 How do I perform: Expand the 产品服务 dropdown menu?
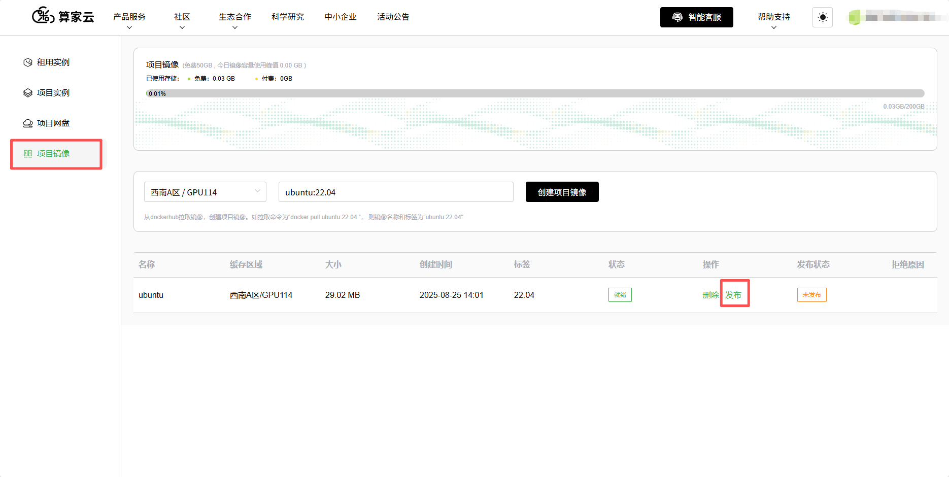[129, 20]
